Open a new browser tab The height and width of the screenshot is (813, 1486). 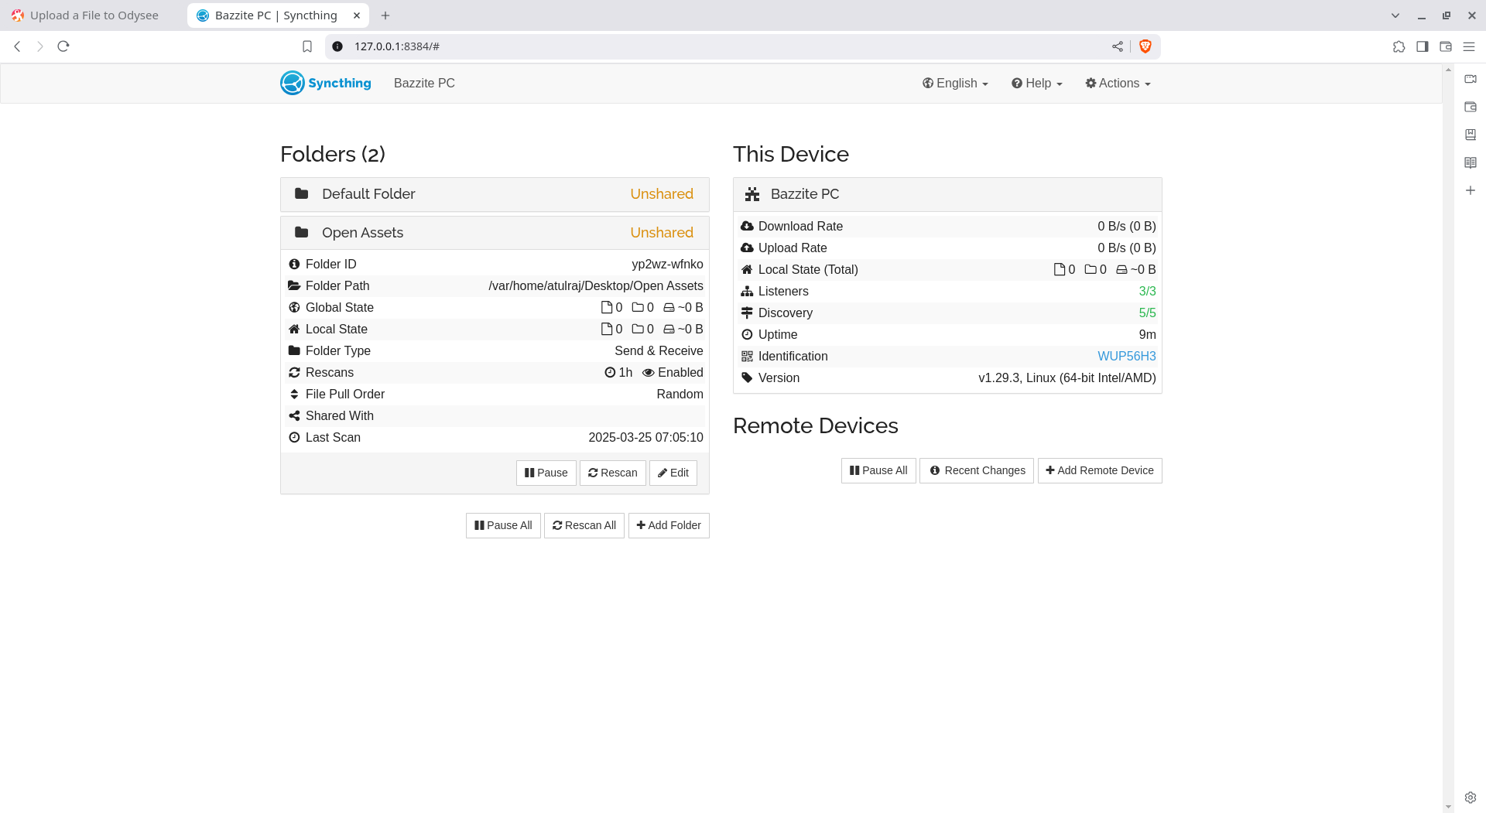coord(385,15)
